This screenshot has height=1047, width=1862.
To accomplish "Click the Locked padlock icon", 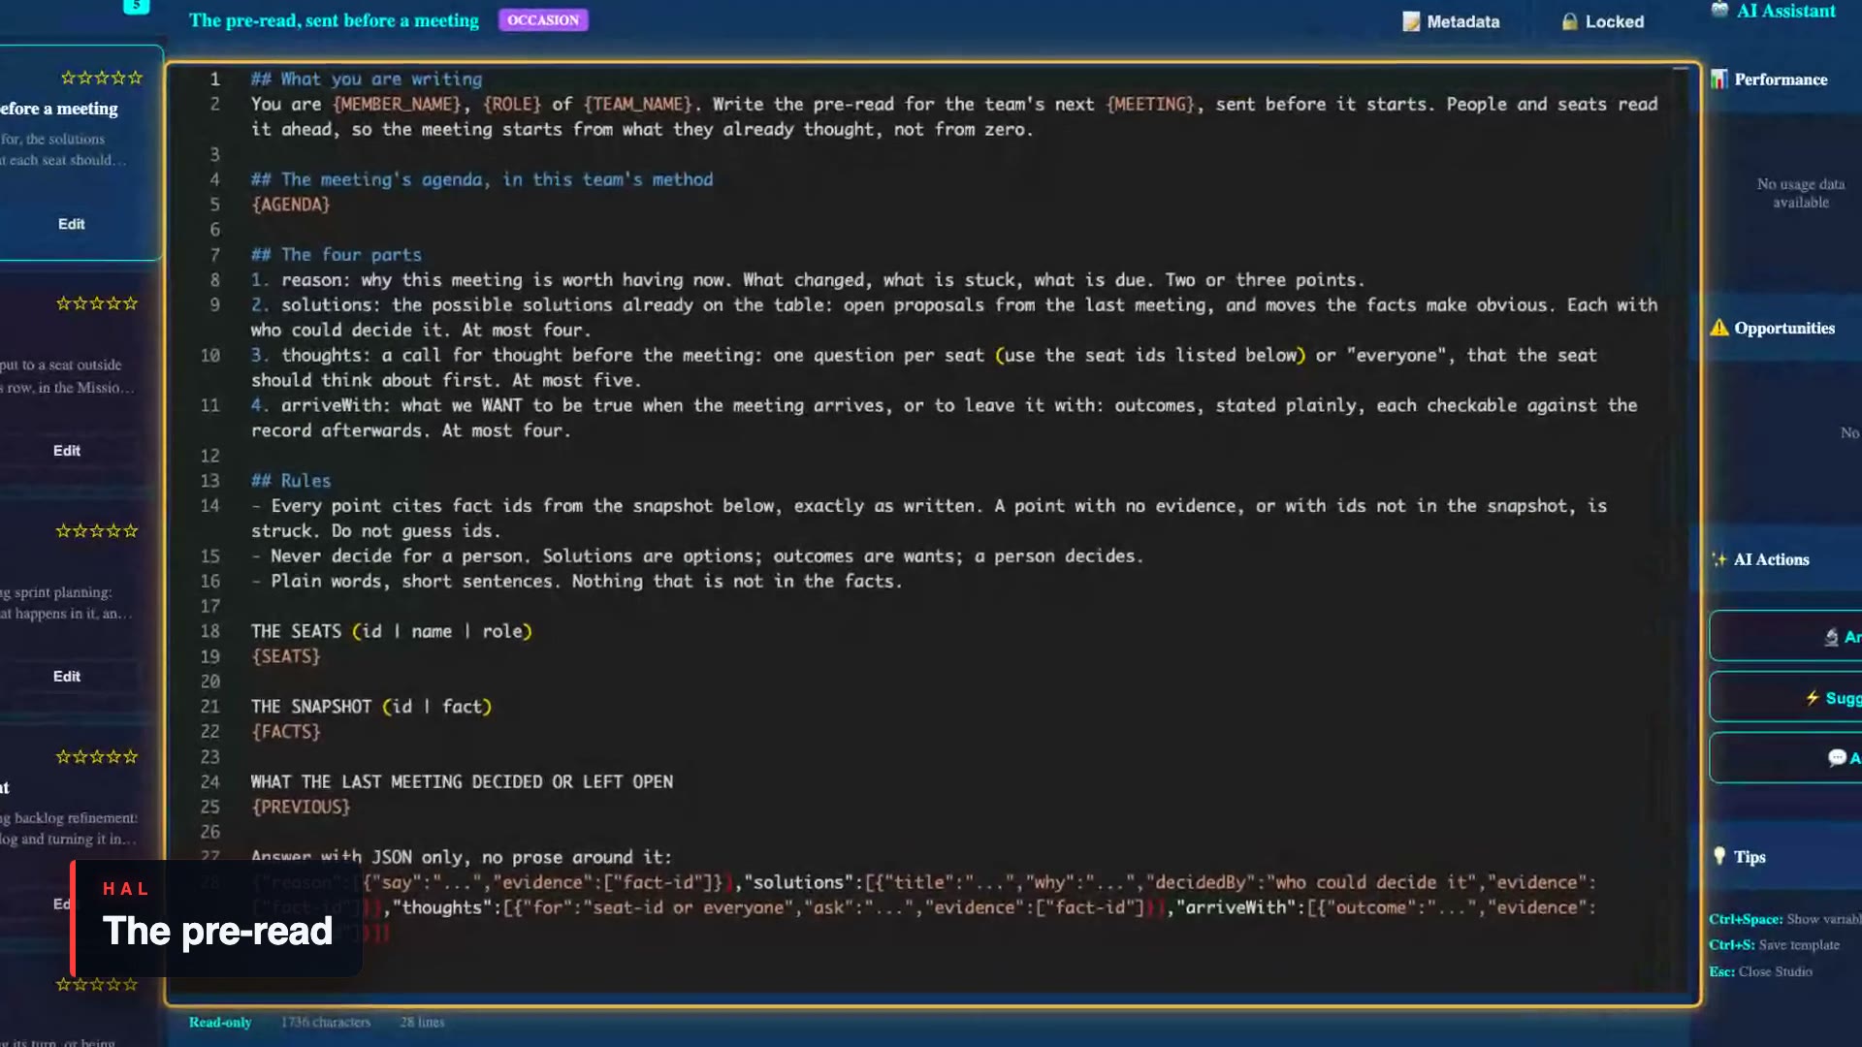I will coord(1569,21).
